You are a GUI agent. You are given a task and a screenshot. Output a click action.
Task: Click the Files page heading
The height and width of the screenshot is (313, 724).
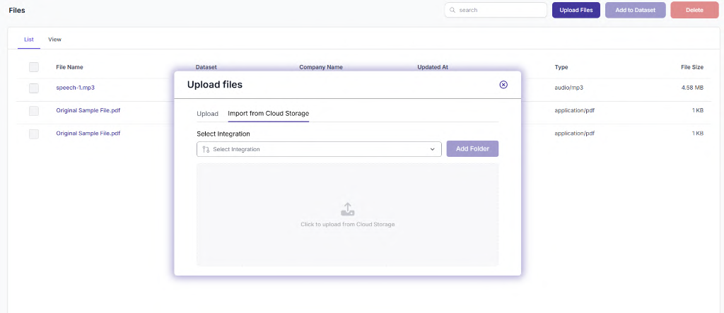pyautogui.click(x=17, y=10)
